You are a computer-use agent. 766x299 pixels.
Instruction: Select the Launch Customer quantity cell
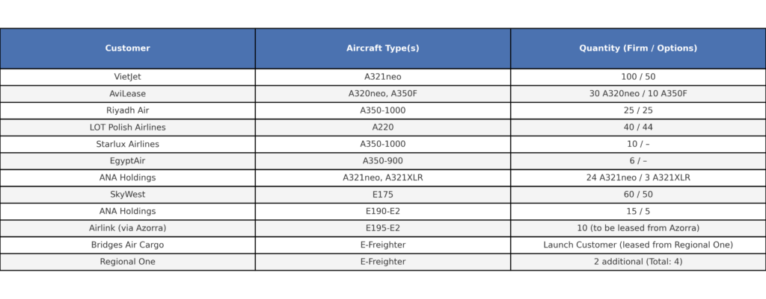(x=638, y=245)
